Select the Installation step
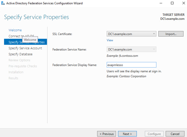This screenshot has height=137, width=187. [x=16, y=72]
